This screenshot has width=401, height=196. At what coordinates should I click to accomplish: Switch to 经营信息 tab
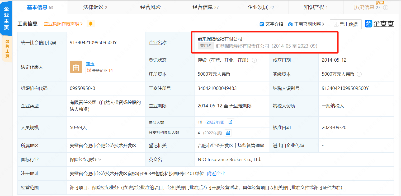(205, 7)
